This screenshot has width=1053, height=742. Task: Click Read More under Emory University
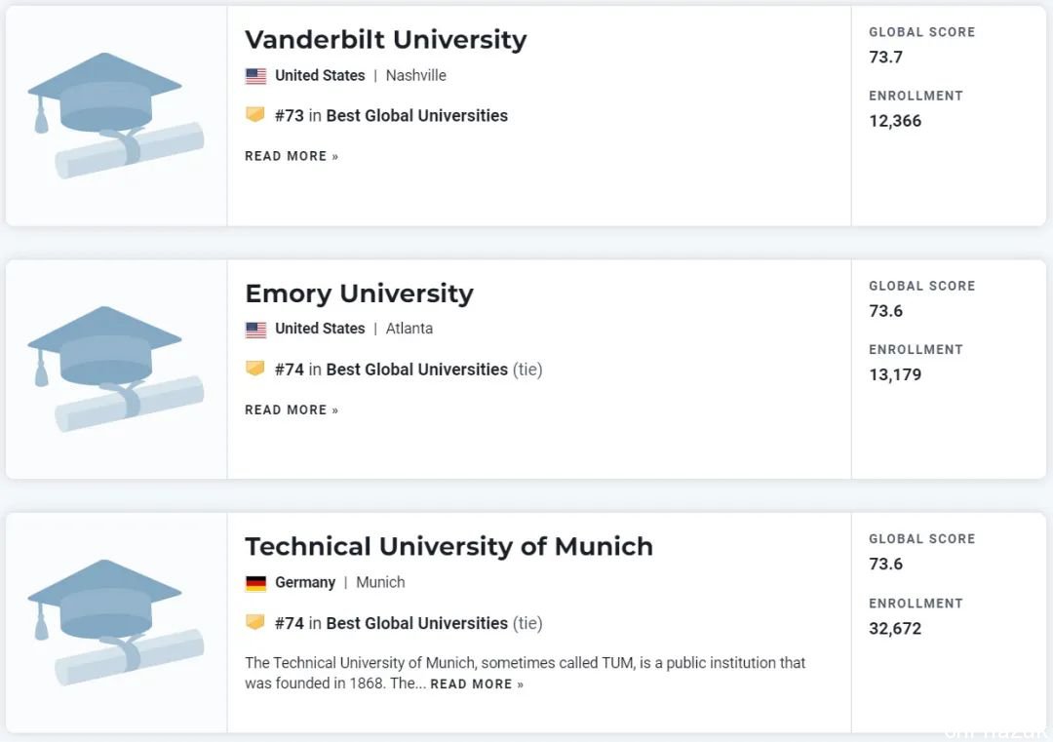click(292, 410)
